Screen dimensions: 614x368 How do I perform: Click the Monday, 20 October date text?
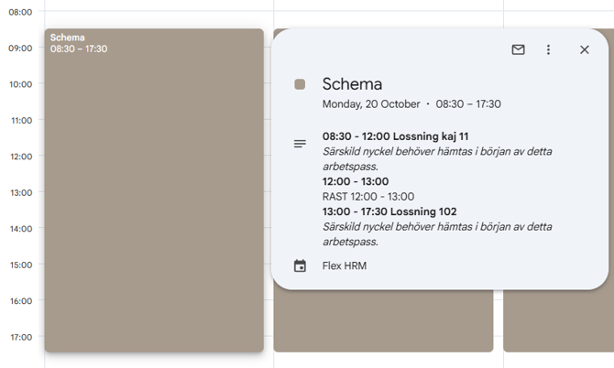[371, 104]
